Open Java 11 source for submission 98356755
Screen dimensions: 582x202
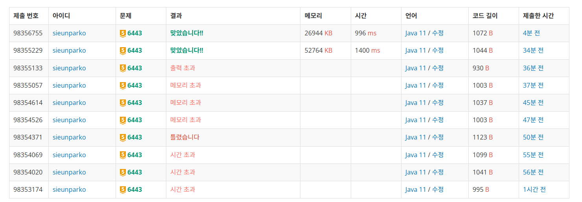point(416,33)
